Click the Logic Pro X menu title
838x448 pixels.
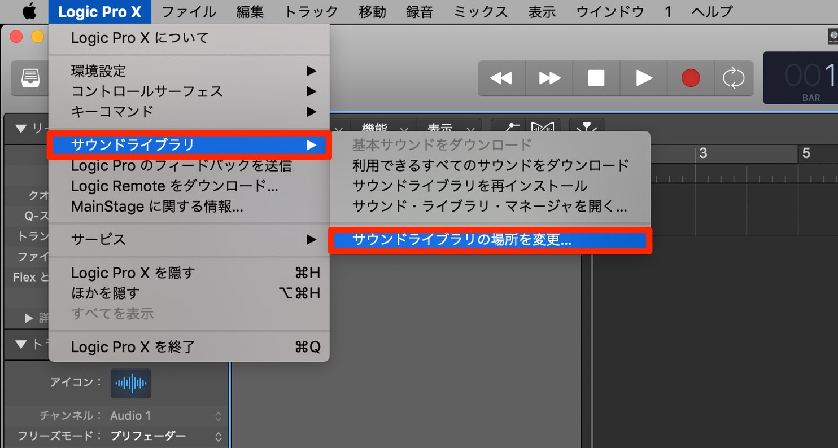[x=99, y=11]
